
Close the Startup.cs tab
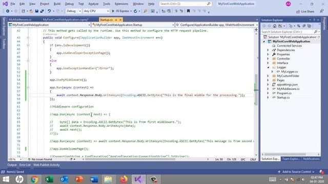click(x=120, y=20)
